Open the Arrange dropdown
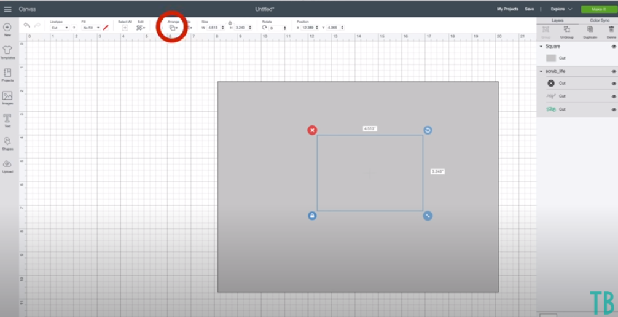 point(173,28)
